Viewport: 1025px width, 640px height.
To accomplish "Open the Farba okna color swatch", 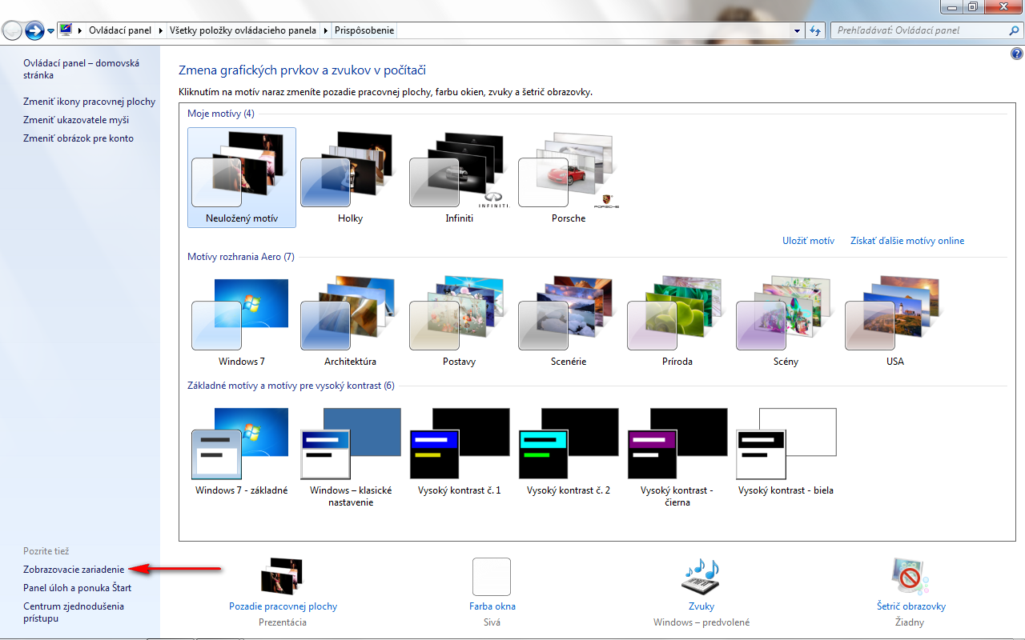I will click(492, 577).
